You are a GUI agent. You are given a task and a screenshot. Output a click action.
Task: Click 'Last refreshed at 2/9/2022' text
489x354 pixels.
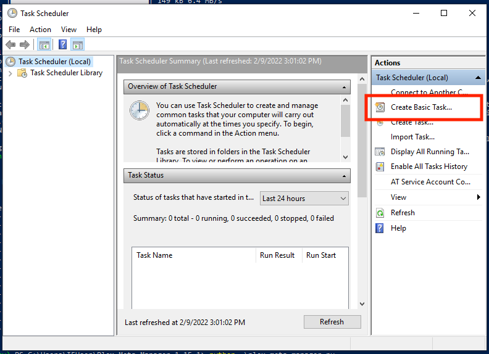pos(185,322)
